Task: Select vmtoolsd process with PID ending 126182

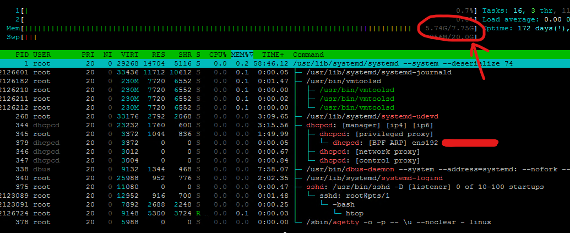Action: [x=285, y=81]
